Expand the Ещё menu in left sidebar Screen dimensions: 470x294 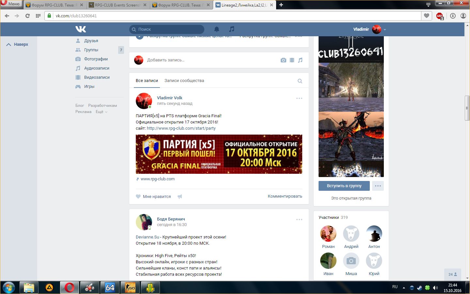click(101, 112)
